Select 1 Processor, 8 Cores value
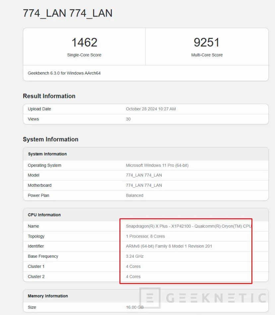The width and height of the screenshot is (275, 315). pos(145,236)
